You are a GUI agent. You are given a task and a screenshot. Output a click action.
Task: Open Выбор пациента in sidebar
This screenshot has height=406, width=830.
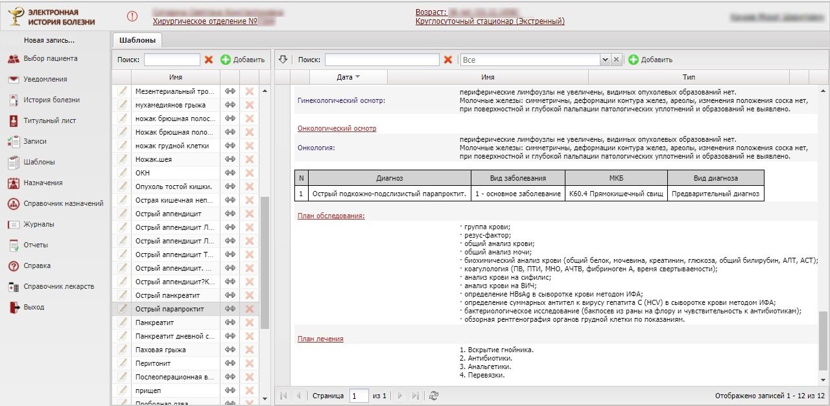(50, 58)
